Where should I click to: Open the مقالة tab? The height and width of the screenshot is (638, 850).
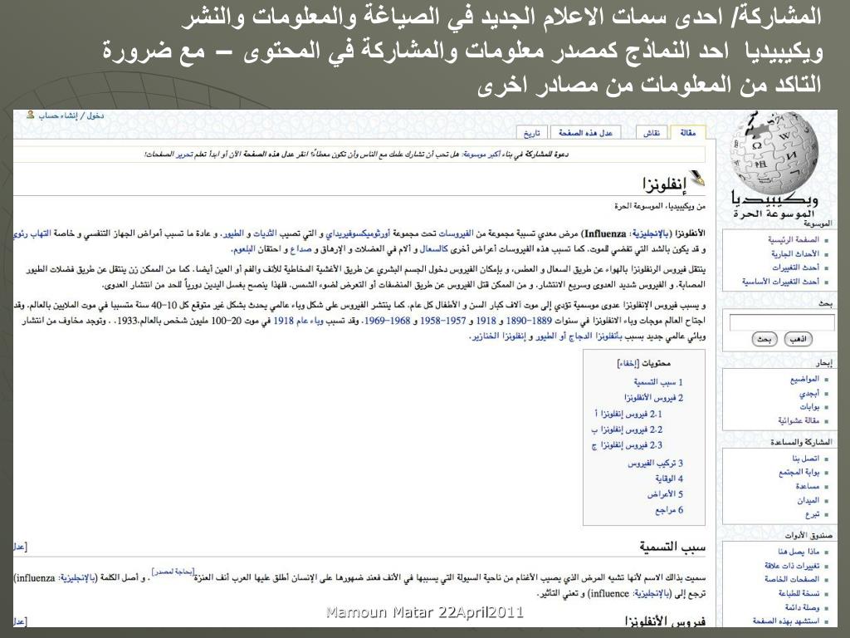688,132
